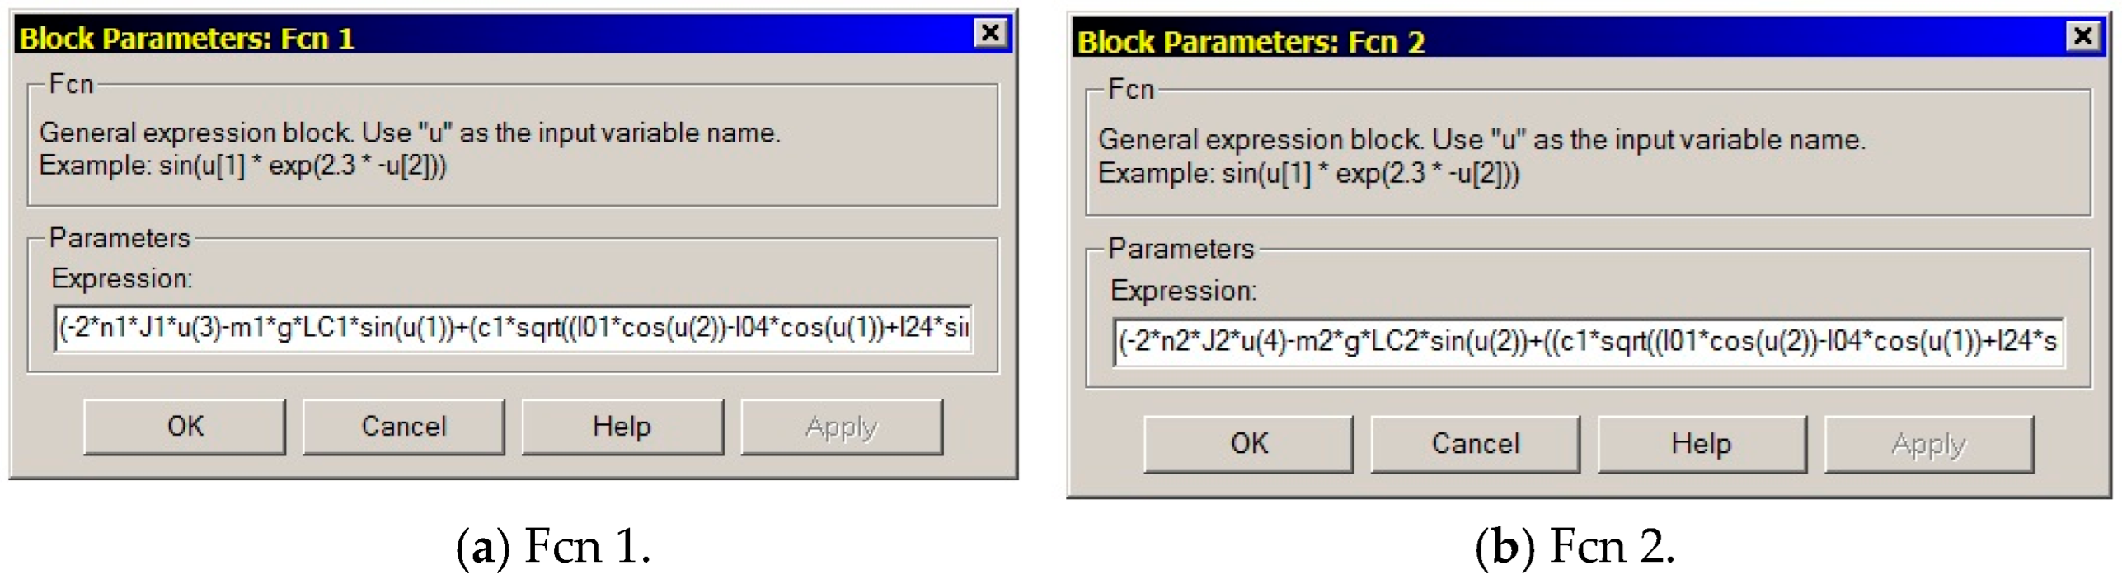The height and width of the screenshot is (579, 2122).
Task: Click the 'Block Parameters: Fcn 1' title bar
Action: point(495,37)
